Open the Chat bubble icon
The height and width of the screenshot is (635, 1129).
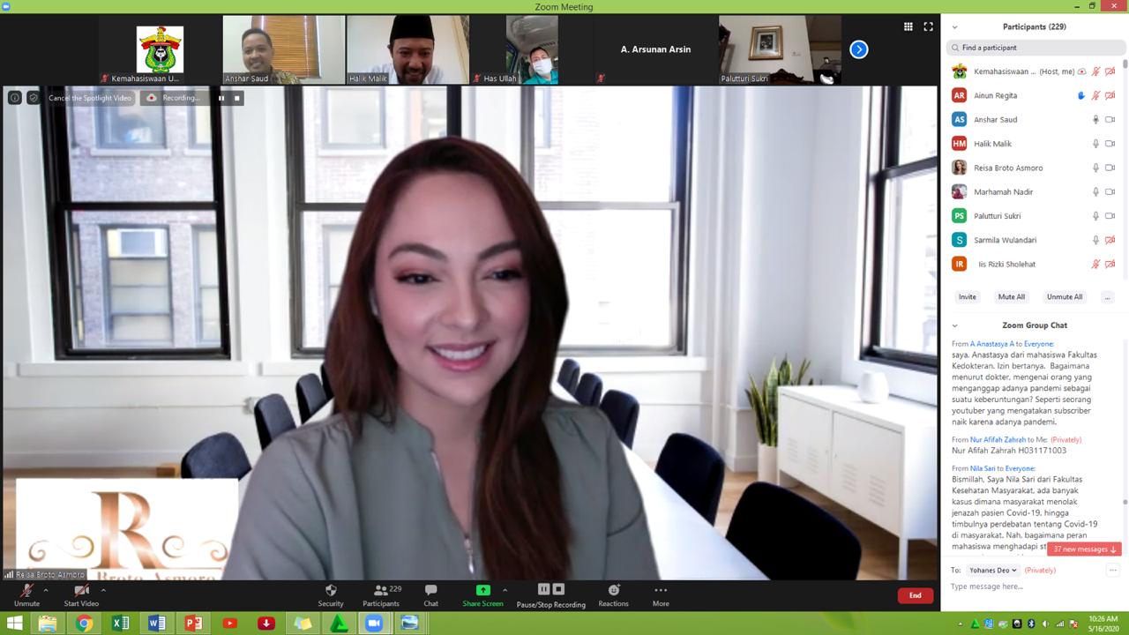430,591
